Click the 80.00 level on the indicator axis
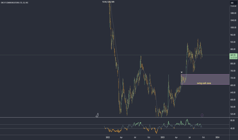The image size is (238, 140). click(x=232, y=120)
